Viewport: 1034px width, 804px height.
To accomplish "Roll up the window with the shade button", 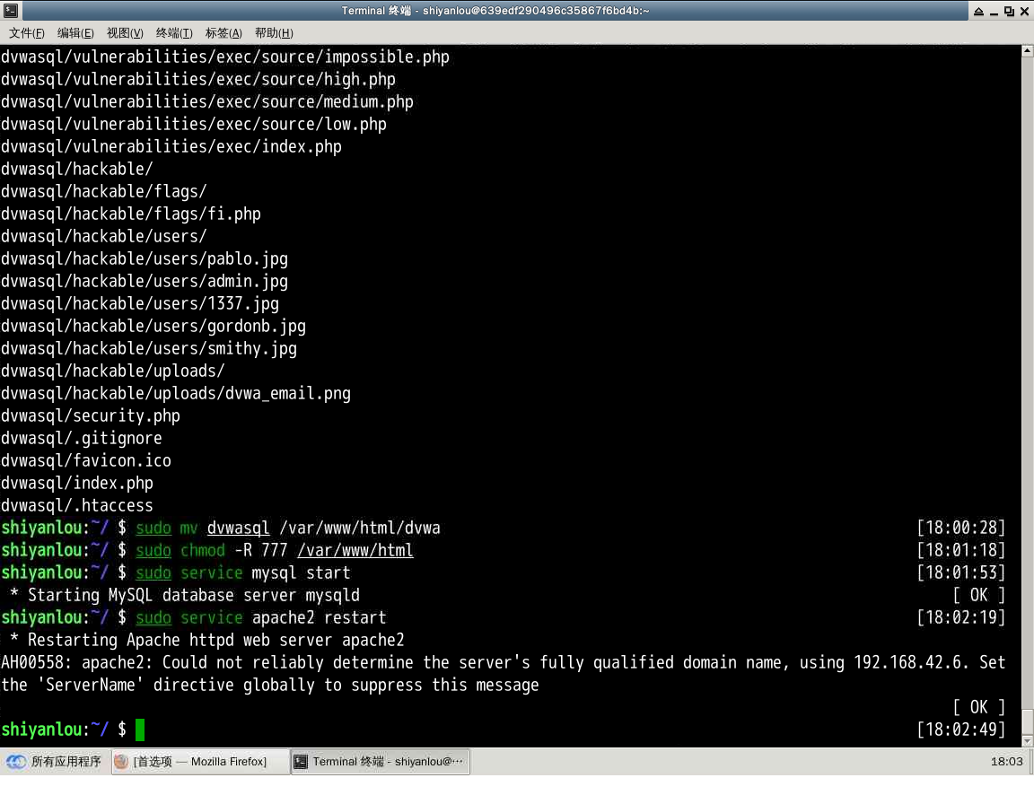I will (978, 11).
